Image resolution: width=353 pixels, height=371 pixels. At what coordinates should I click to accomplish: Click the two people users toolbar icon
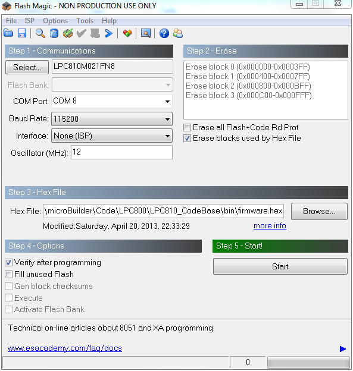(178, 33)
